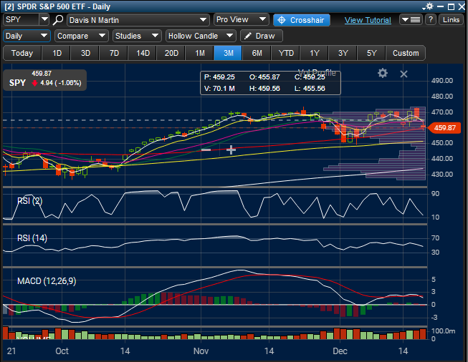
Task: Click the Oct date axis label
Action: point(62,351)
